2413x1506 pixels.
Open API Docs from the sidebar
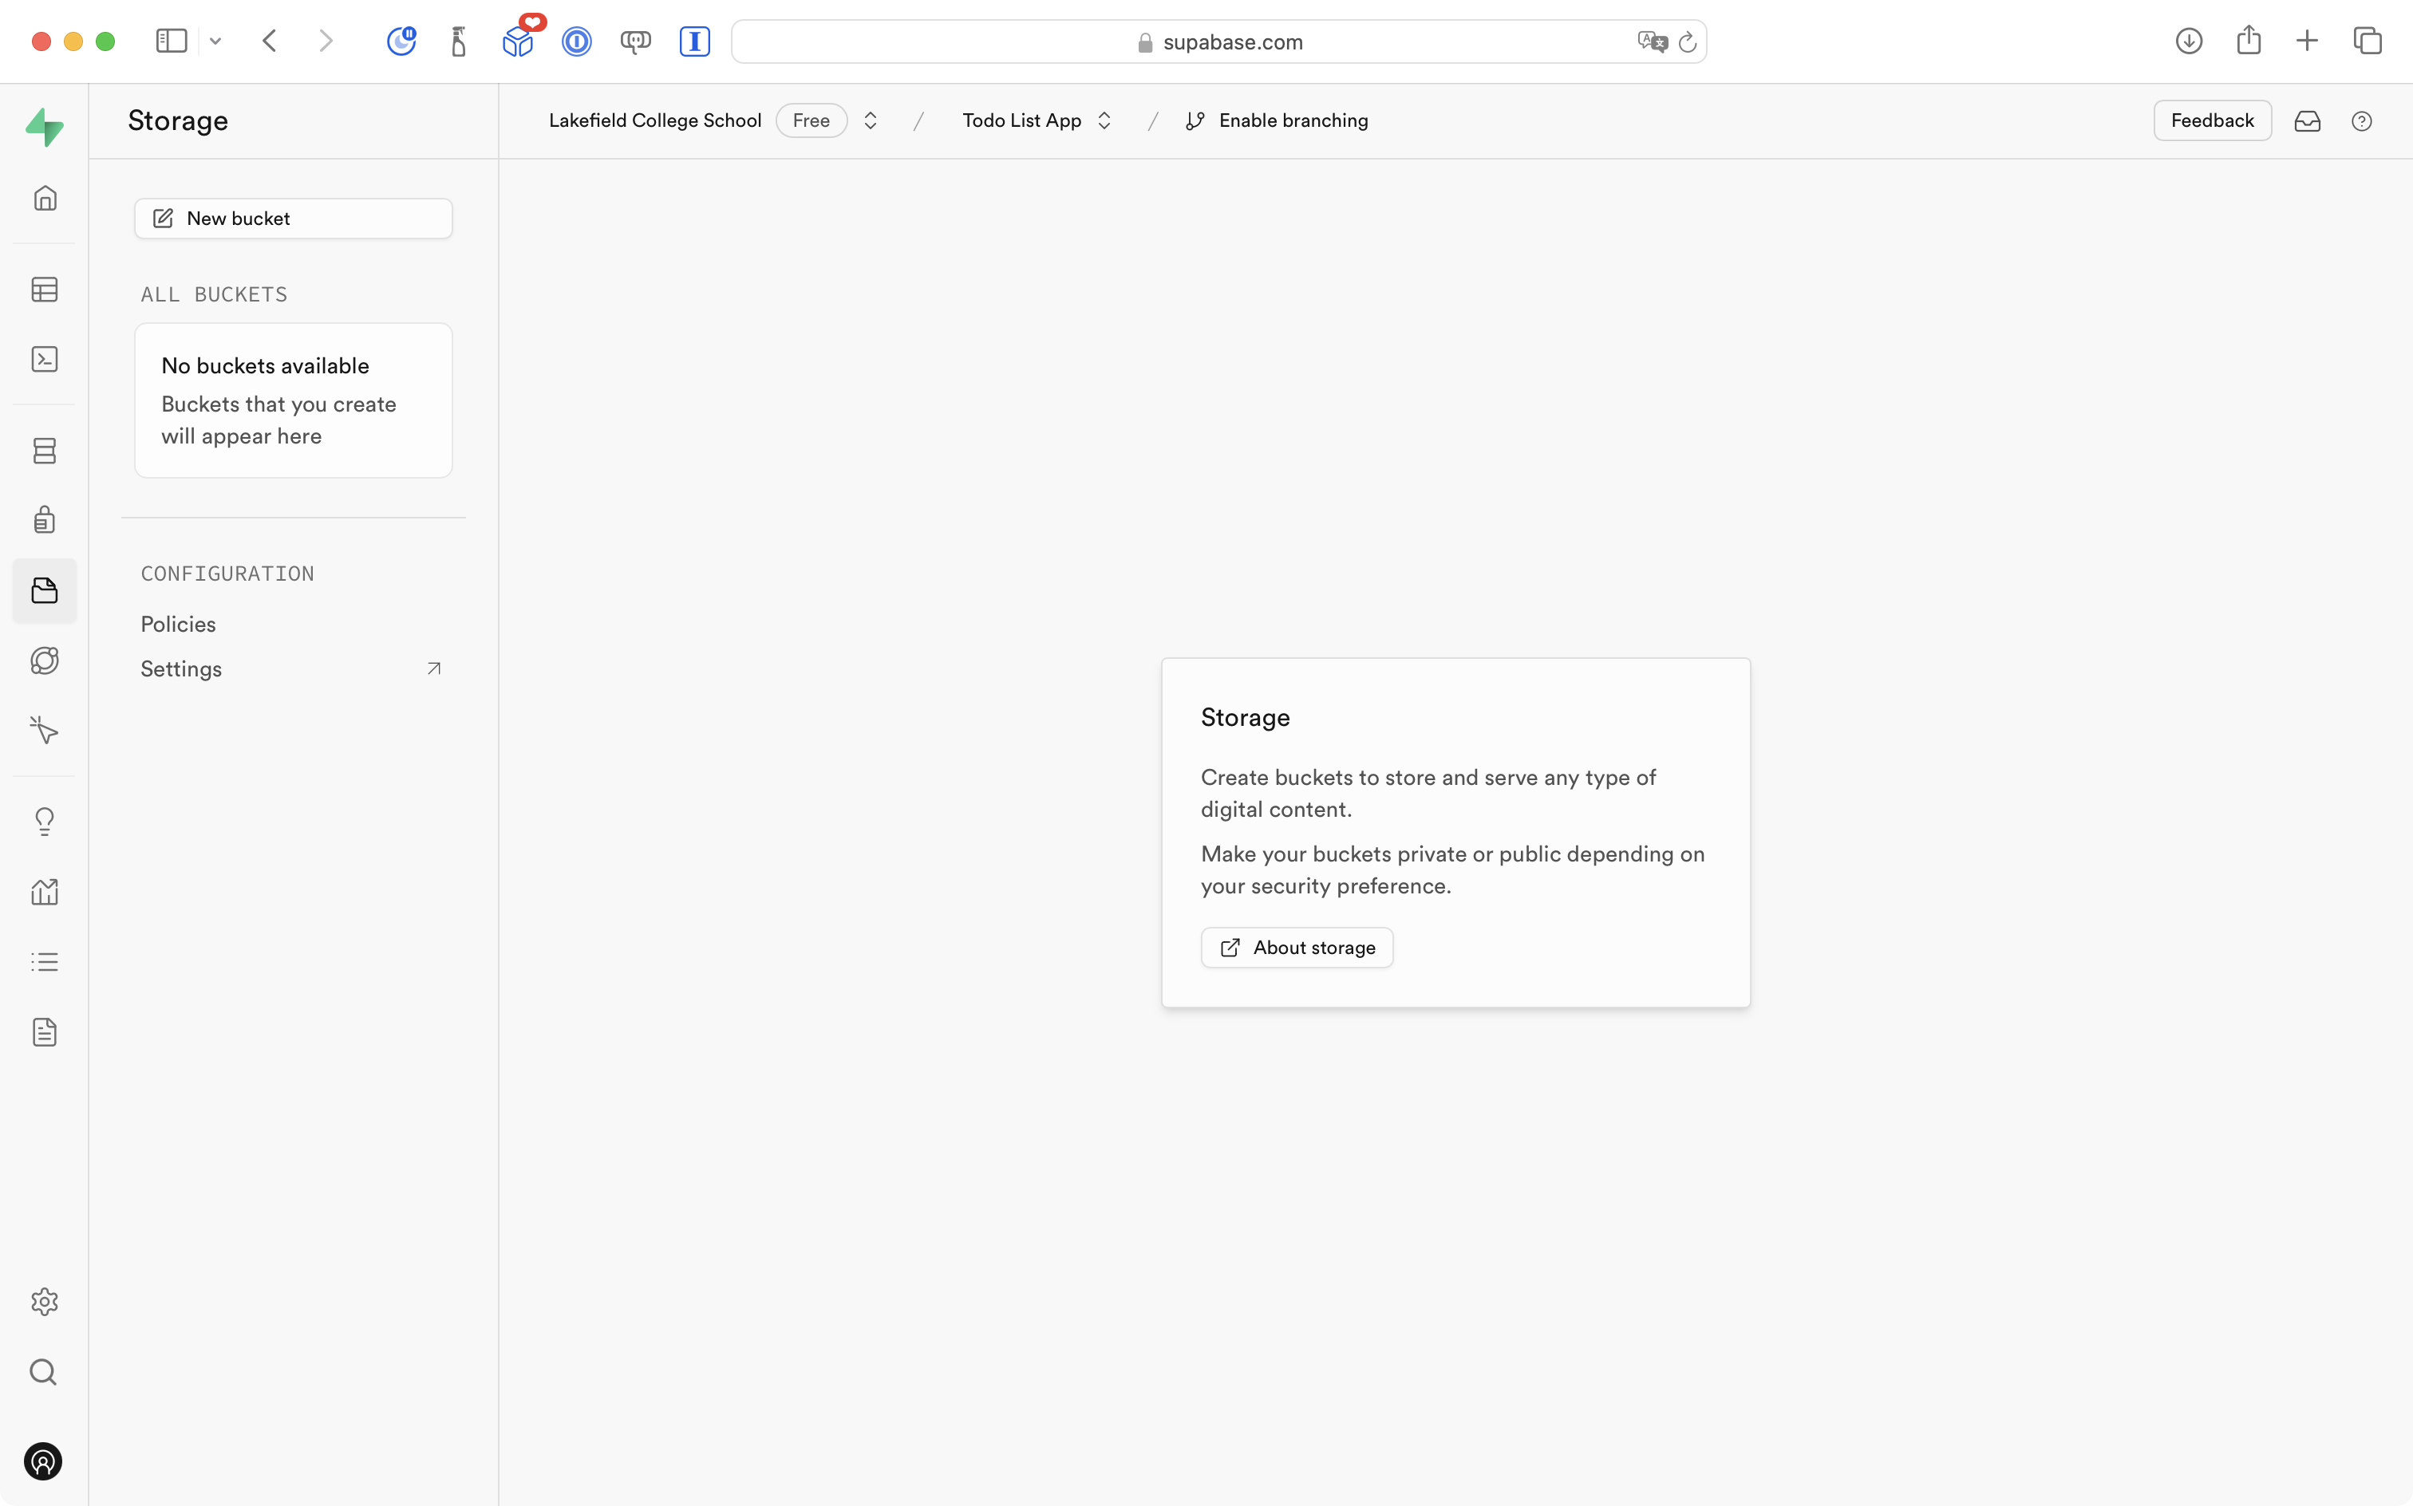point(44,1032)
